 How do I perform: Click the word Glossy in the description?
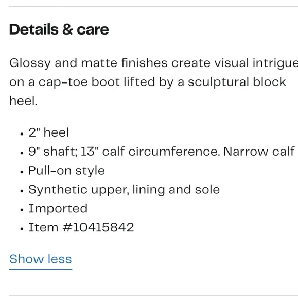[x=30, y=63]
